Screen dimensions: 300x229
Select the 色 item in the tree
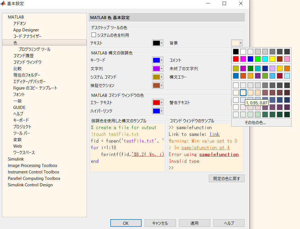tap(44, 43)
